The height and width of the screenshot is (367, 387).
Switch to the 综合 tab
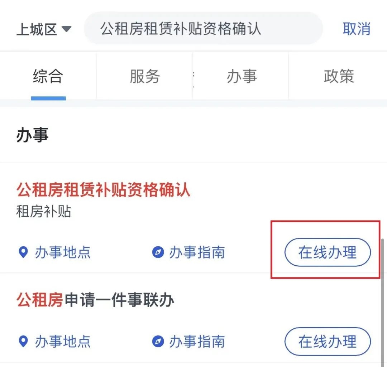tap(48, 76)
